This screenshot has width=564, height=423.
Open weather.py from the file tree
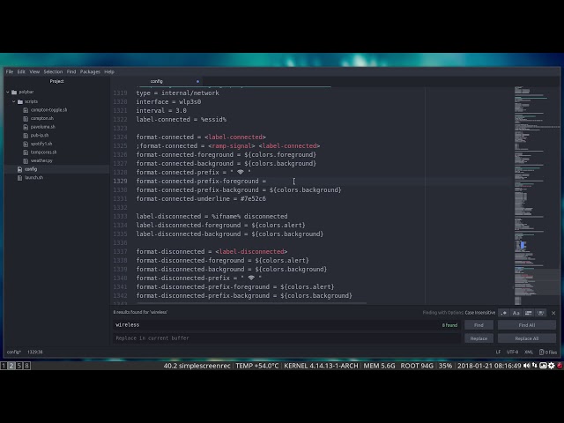coord(42,160)
